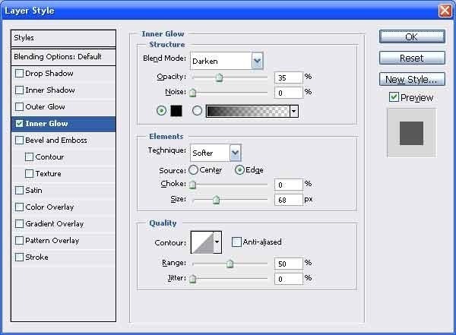The image size is (456, 335).
Task: Select the solid color radio button
Action: pos(161,110)
